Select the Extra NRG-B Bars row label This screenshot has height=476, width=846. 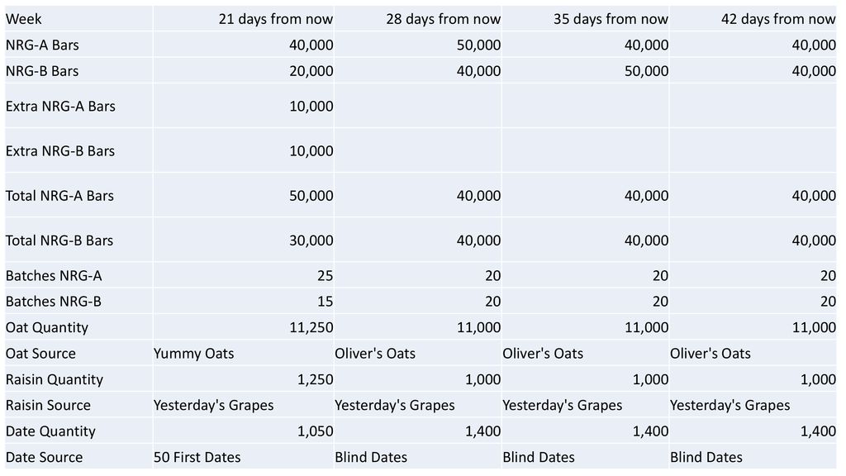pyautogui.click(x=60, y=151)
